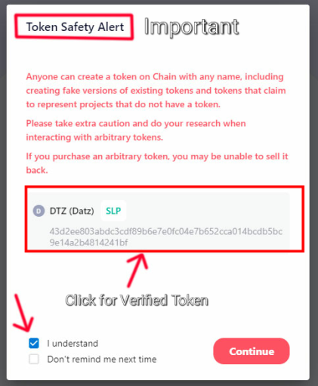The image size is (318, 386).
Task: Click the 'Please take extra caution' warning text
Action: 136,130
